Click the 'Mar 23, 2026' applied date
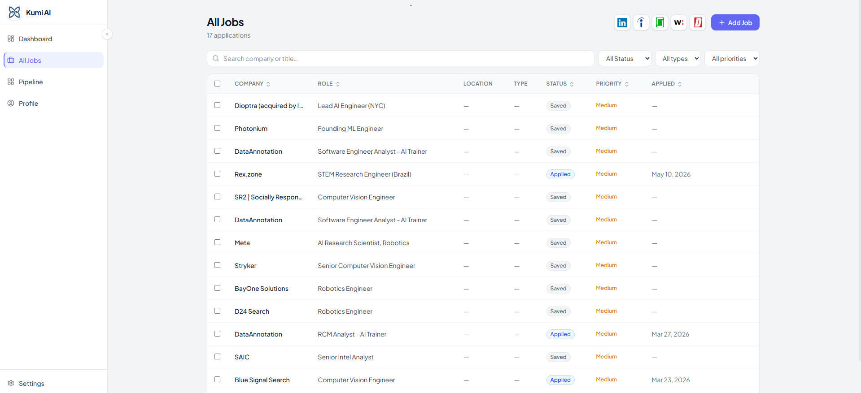Viewport: 861px width, 393px height. 671,380
